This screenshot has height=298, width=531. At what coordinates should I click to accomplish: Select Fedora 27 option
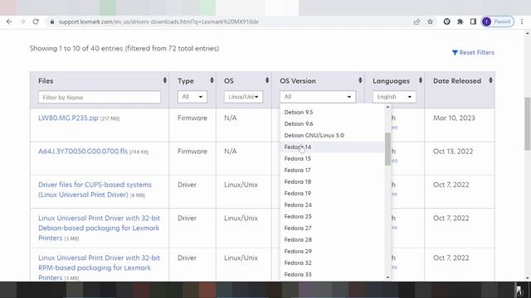point(333,228)
